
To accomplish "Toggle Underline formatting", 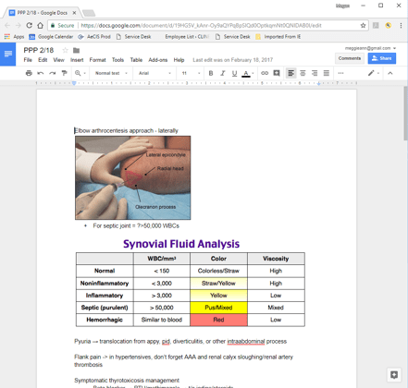I will (x=234, y=73).
